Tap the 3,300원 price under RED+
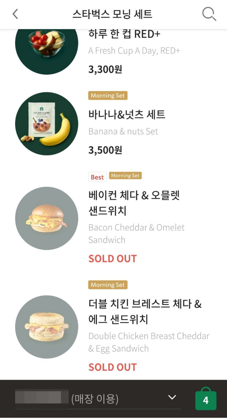 [104, 69]
